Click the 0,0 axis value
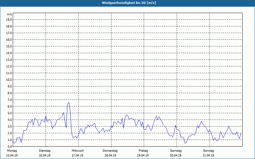The width and height of the screenshot is (255, 159). 10,147
